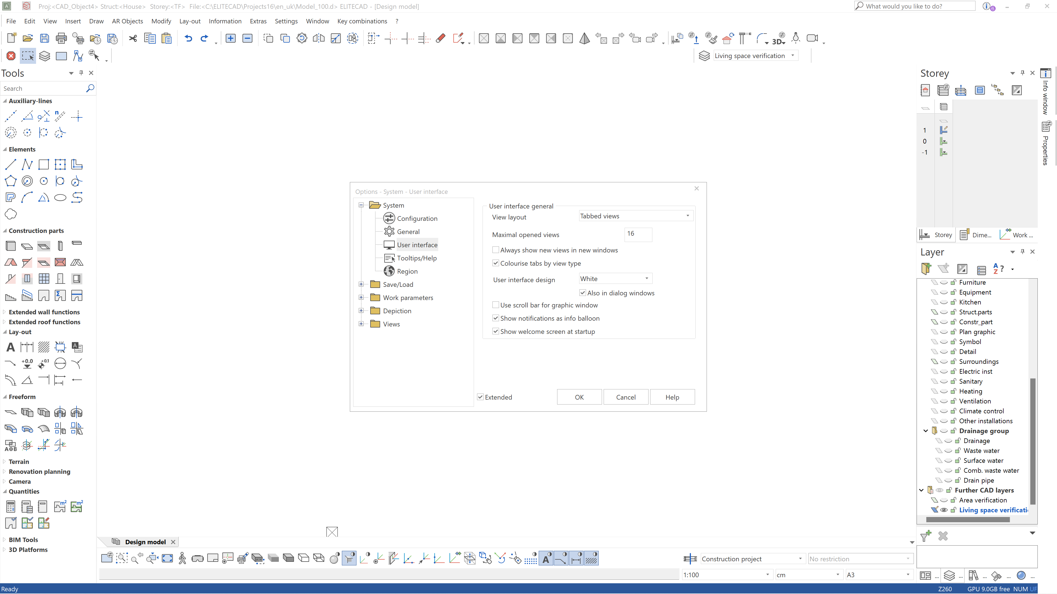Create a new layer in the Layer panel
Image resolution: width=1057 pixels, height=594 pixels.
pyautogui.click(x=926, y=268)
